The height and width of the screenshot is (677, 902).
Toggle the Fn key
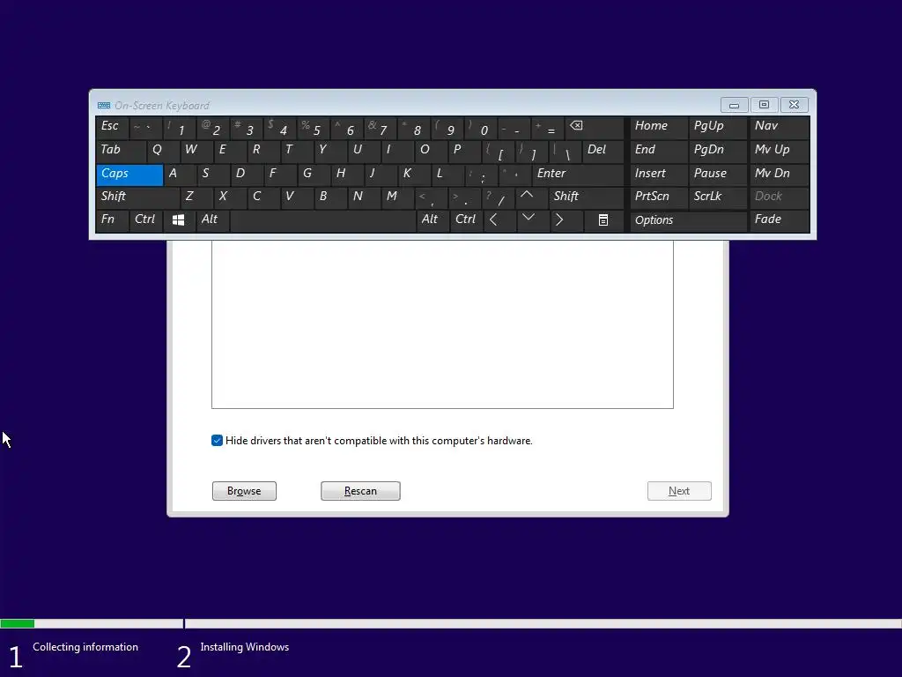coord(112,220)
